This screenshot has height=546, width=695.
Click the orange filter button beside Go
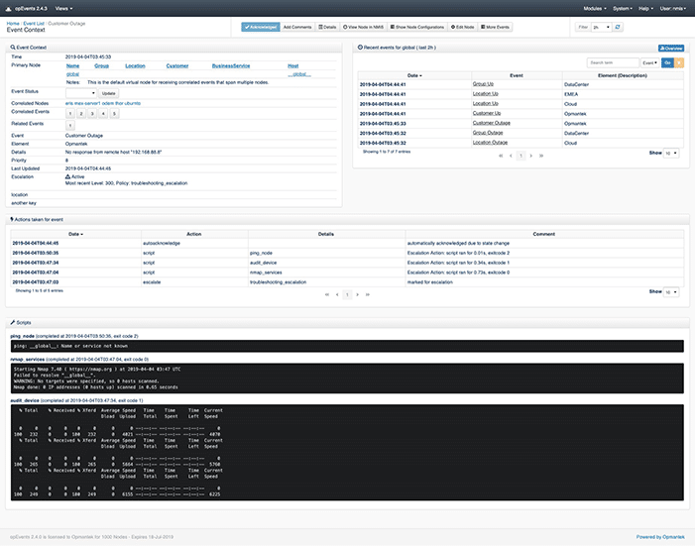(x=679, y=63)
